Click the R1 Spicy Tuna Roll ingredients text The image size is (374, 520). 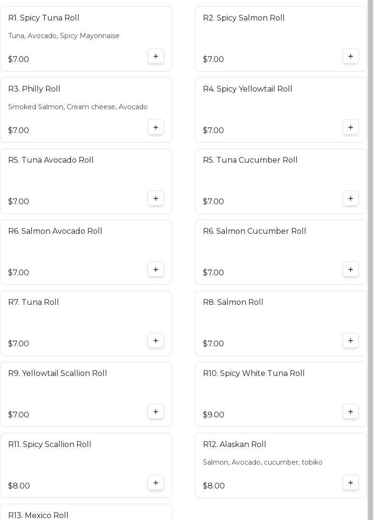(64, 36)
